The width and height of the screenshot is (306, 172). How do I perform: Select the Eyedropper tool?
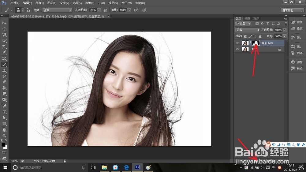pos(4,52)
